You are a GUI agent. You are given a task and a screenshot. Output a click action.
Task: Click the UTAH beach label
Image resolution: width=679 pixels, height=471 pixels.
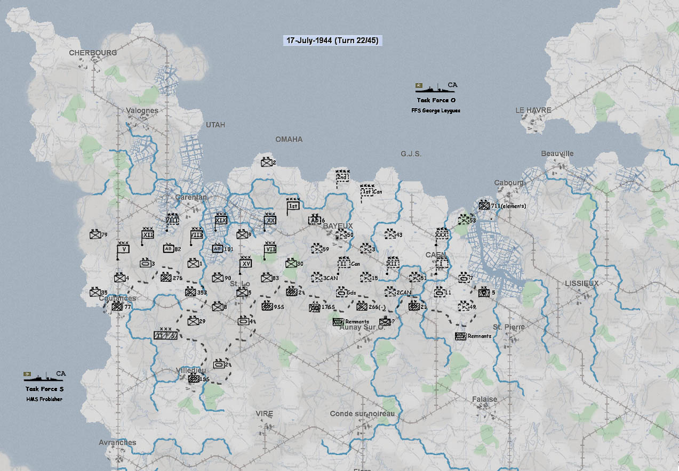[x=215, y=125]
